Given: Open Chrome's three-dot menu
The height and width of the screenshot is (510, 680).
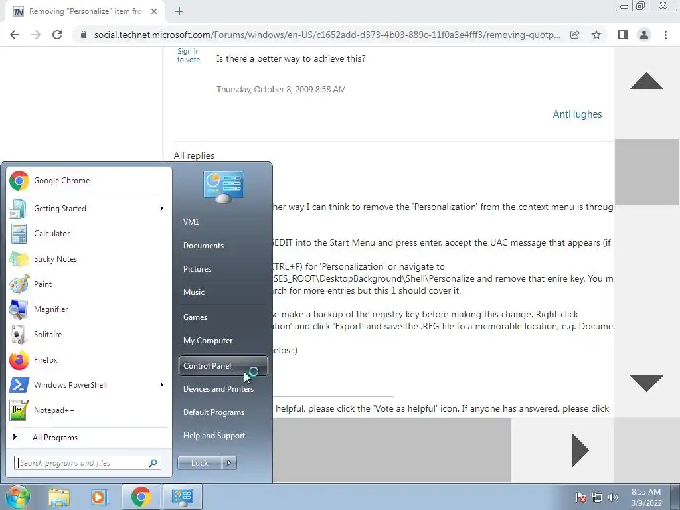Looking at the screenshot, I should (x=665, y=35).
